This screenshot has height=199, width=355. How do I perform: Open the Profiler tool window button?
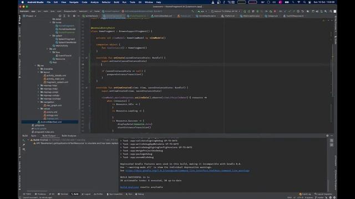[98, 194]
